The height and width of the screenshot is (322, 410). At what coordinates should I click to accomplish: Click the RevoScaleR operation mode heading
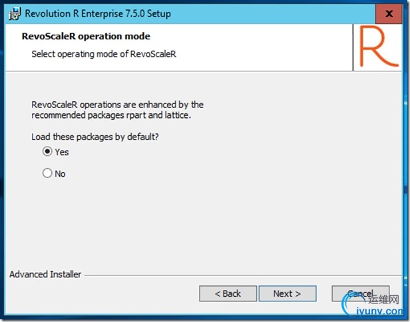(86, 36)
